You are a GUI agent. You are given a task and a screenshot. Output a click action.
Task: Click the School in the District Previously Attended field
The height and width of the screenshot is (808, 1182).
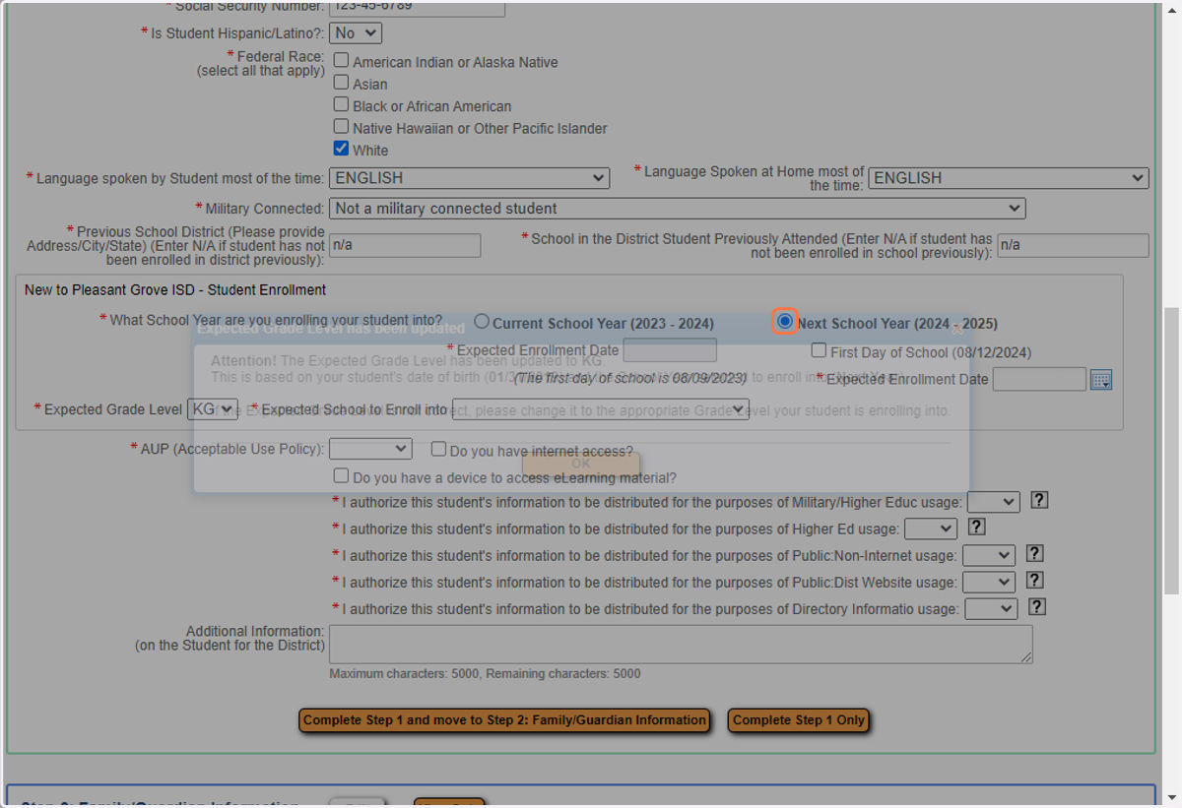pos(1073,245)
